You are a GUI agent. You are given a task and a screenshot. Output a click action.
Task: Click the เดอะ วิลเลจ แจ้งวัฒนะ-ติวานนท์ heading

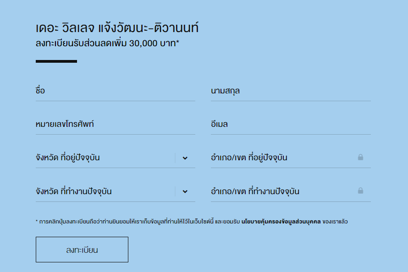coord(117,27)
